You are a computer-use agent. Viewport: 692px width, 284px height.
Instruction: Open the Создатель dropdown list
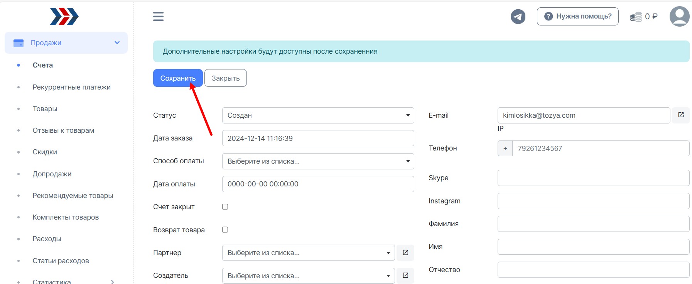point(308,276)
